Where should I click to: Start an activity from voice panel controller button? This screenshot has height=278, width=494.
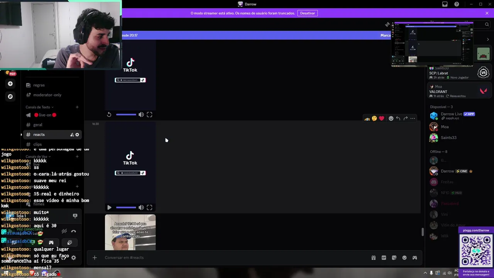pyautogui.click(x=51, y=242)
